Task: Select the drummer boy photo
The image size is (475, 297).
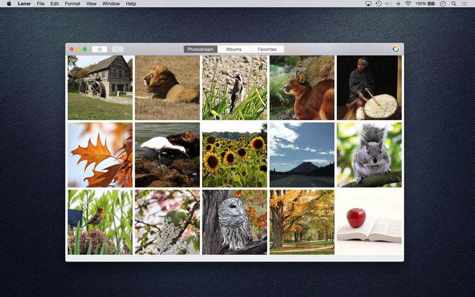Action: tap(369, 87)
